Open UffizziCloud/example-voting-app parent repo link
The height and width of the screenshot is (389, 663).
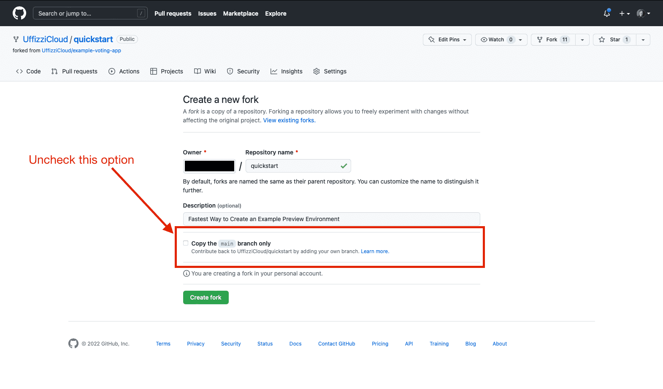coord(81,51)
